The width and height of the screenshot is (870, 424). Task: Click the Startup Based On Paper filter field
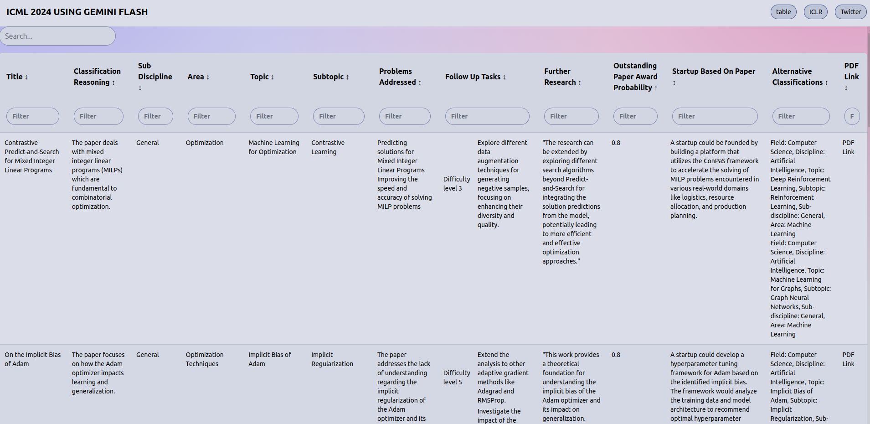[x=715, y=116]
